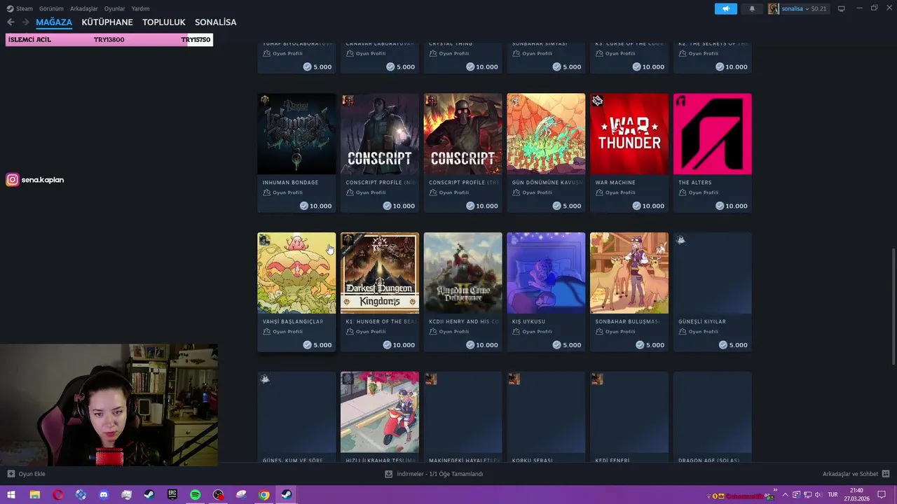Open the Vahşi Başlangıçlar item
The height and width of the screenshot is (504, 897).
pos(296,292)
